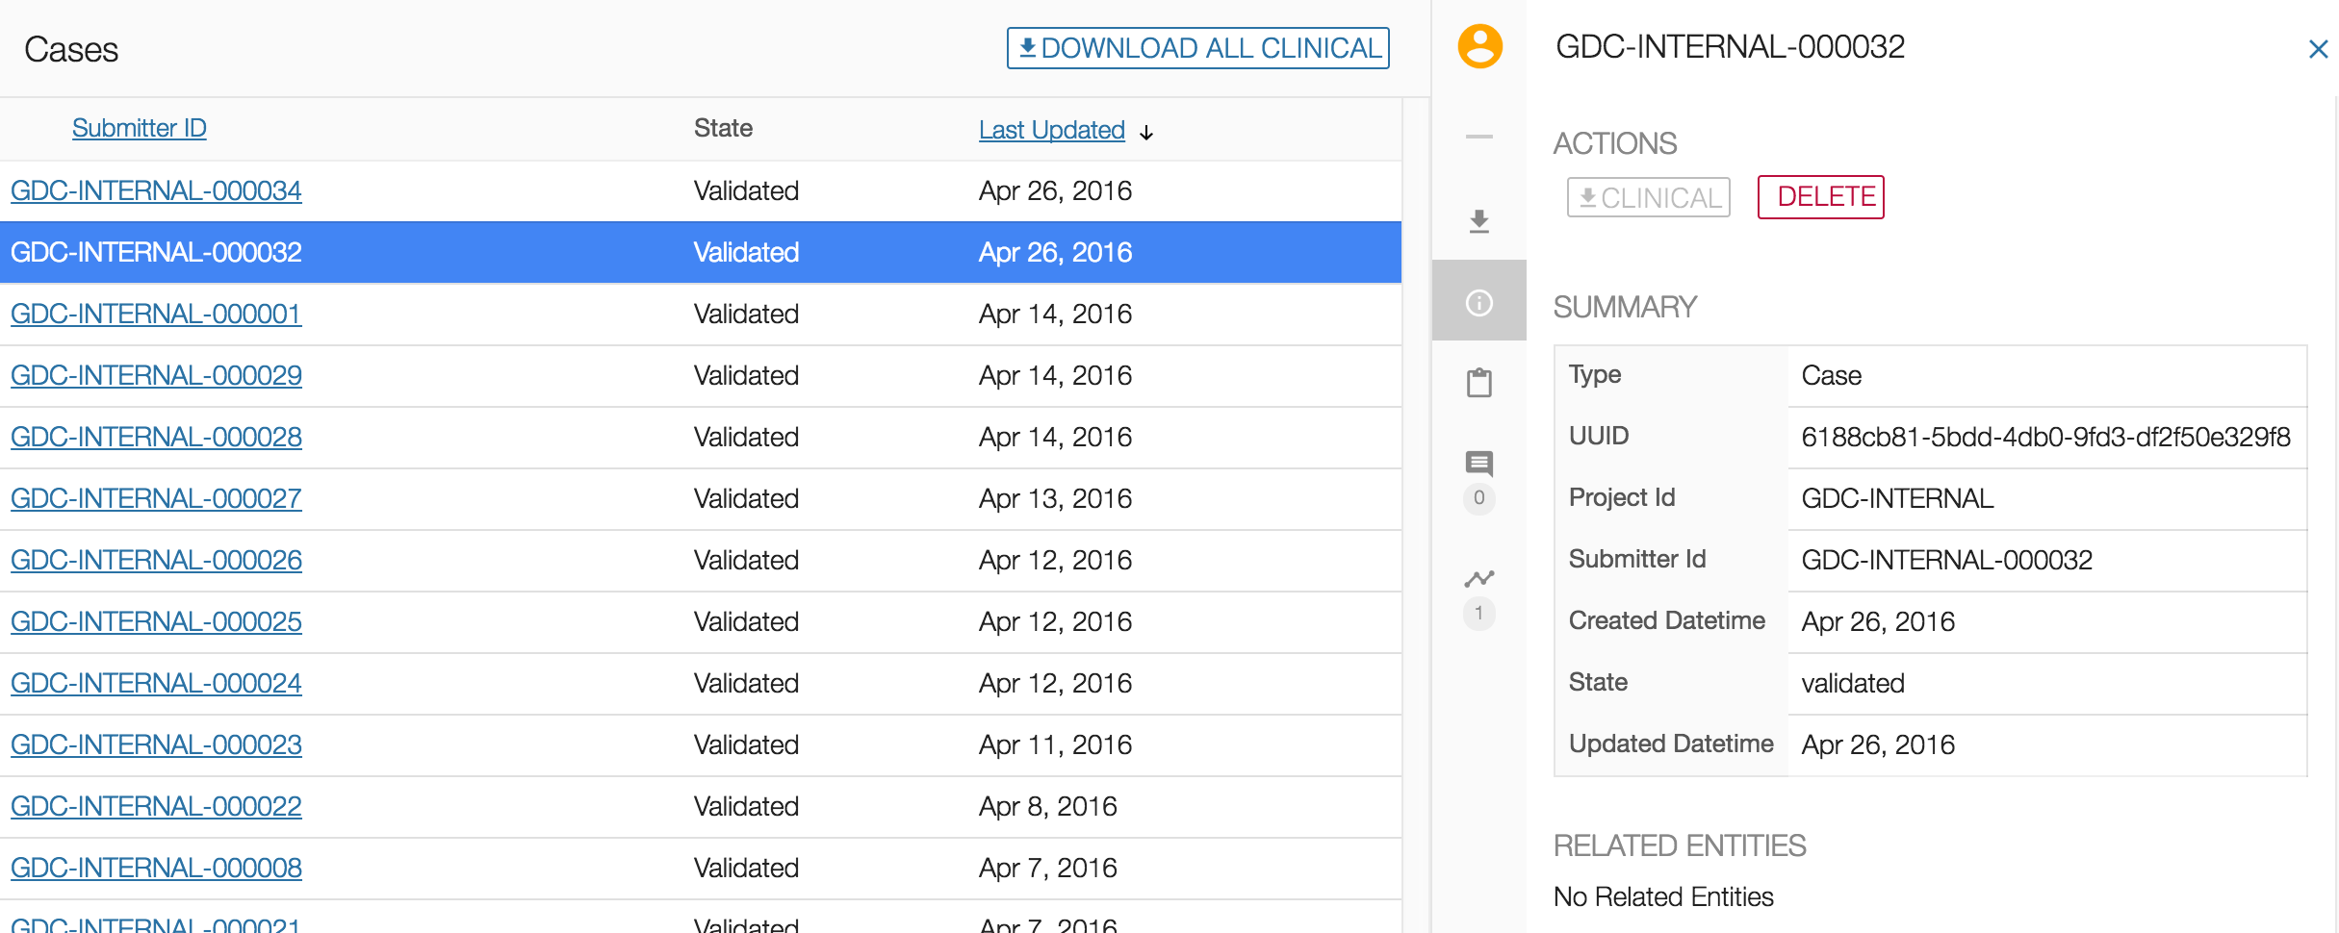Open the comments icon in the sidebar
2339x933 pixels.
coord(1479,464)
